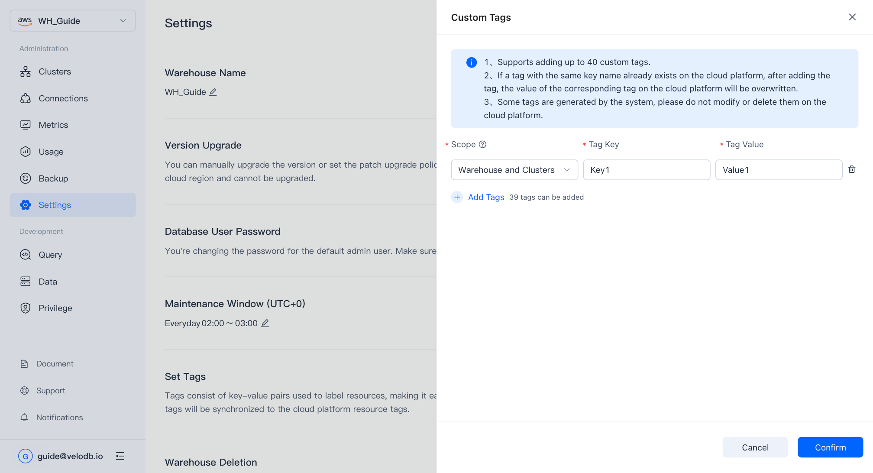Collapse the sidebar menu icon

120,456
